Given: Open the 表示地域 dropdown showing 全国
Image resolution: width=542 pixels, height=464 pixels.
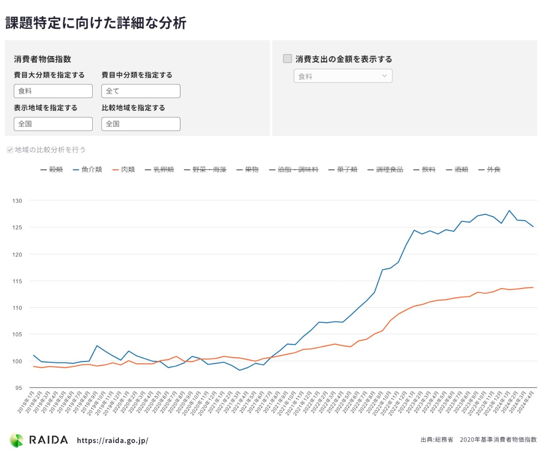Looking at the screenshot, I should [x=53, y=124].
